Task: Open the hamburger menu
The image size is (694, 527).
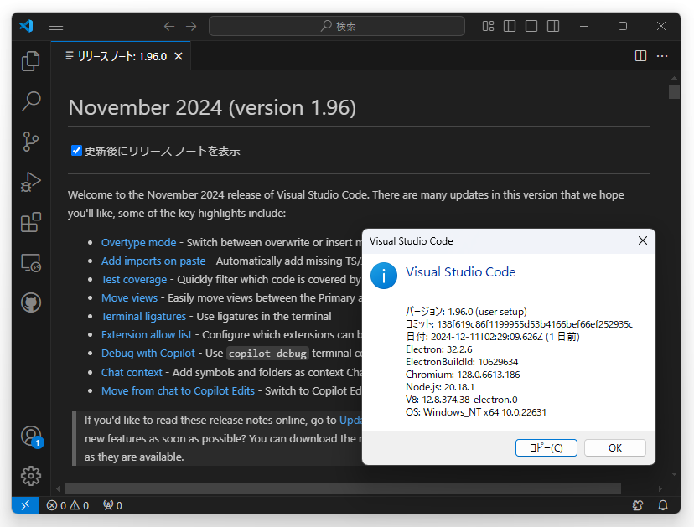Action: 56,26
